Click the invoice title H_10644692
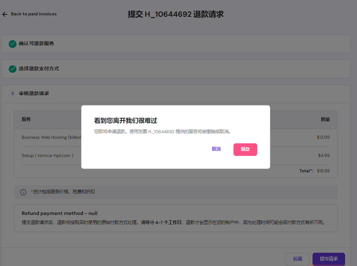 coord(176,14)
